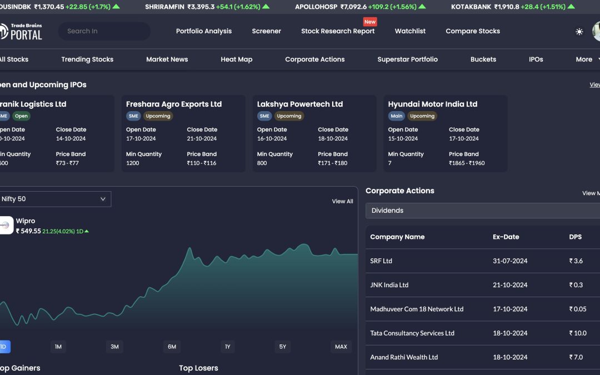Toggle light/dark theme sun icon

[579, 31]
